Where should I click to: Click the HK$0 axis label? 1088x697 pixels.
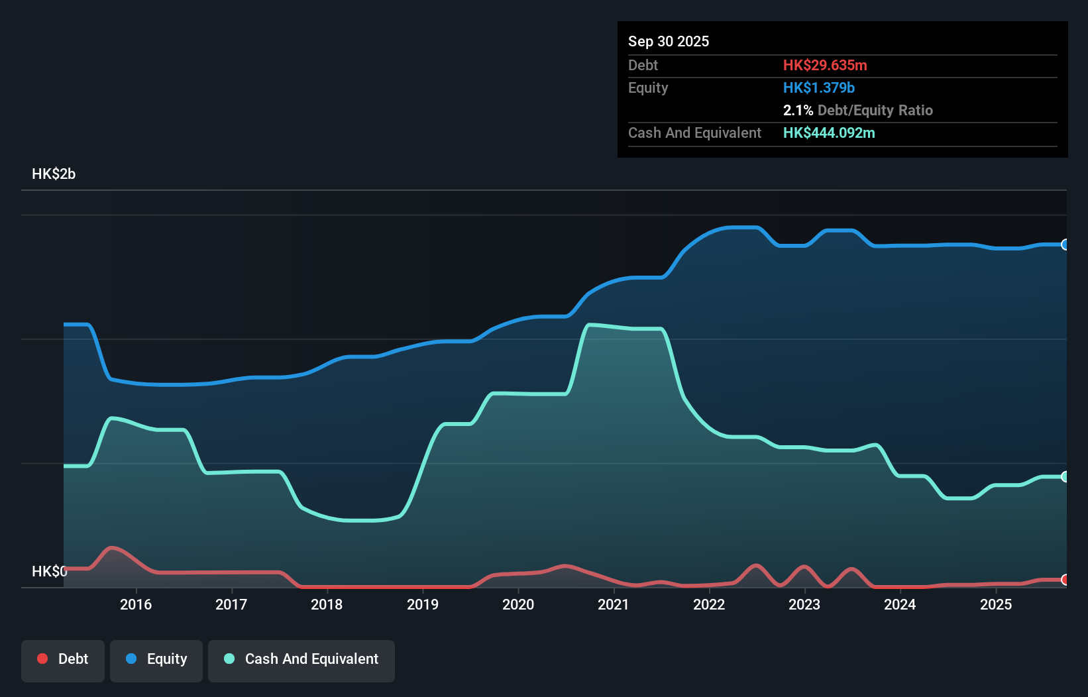click(50, 570)
